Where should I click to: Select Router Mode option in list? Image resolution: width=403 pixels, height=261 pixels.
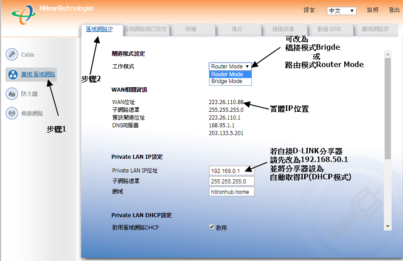click(x=230, y=74)
